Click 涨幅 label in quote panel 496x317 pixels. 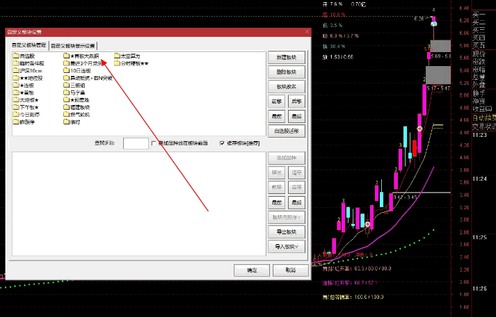479,70
